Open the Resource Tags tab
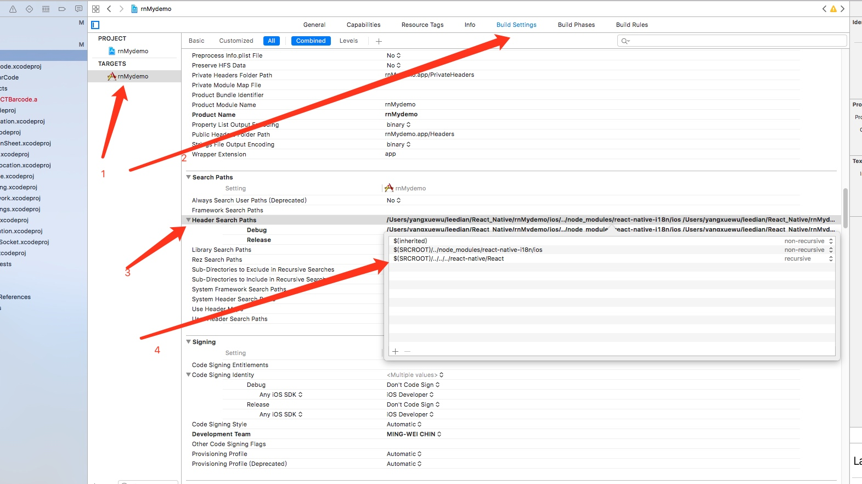Viewport: 862px width, 484px height. point(422,25)
